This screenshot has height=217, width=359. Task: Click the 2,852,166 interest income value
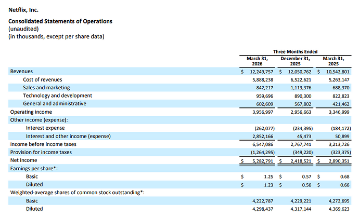(263, 137)
